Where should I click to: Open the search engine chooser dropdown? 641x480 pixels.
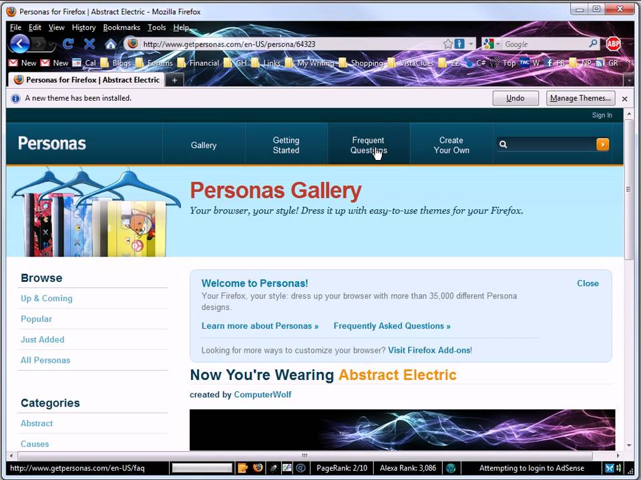coord(497,44)
